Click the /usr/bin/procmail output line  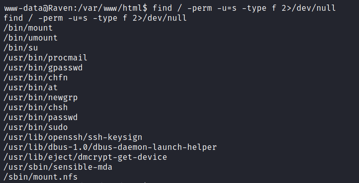point(46,58)
